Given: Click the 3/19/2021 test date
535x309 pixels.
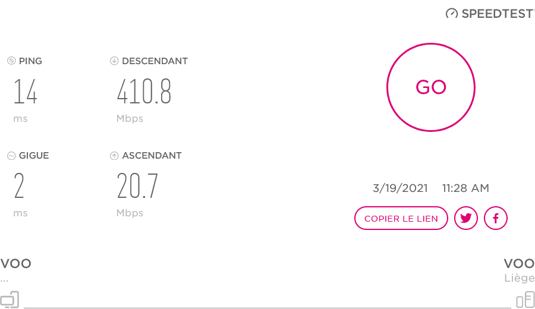Looking at the screenshot, I should point(400,188).
